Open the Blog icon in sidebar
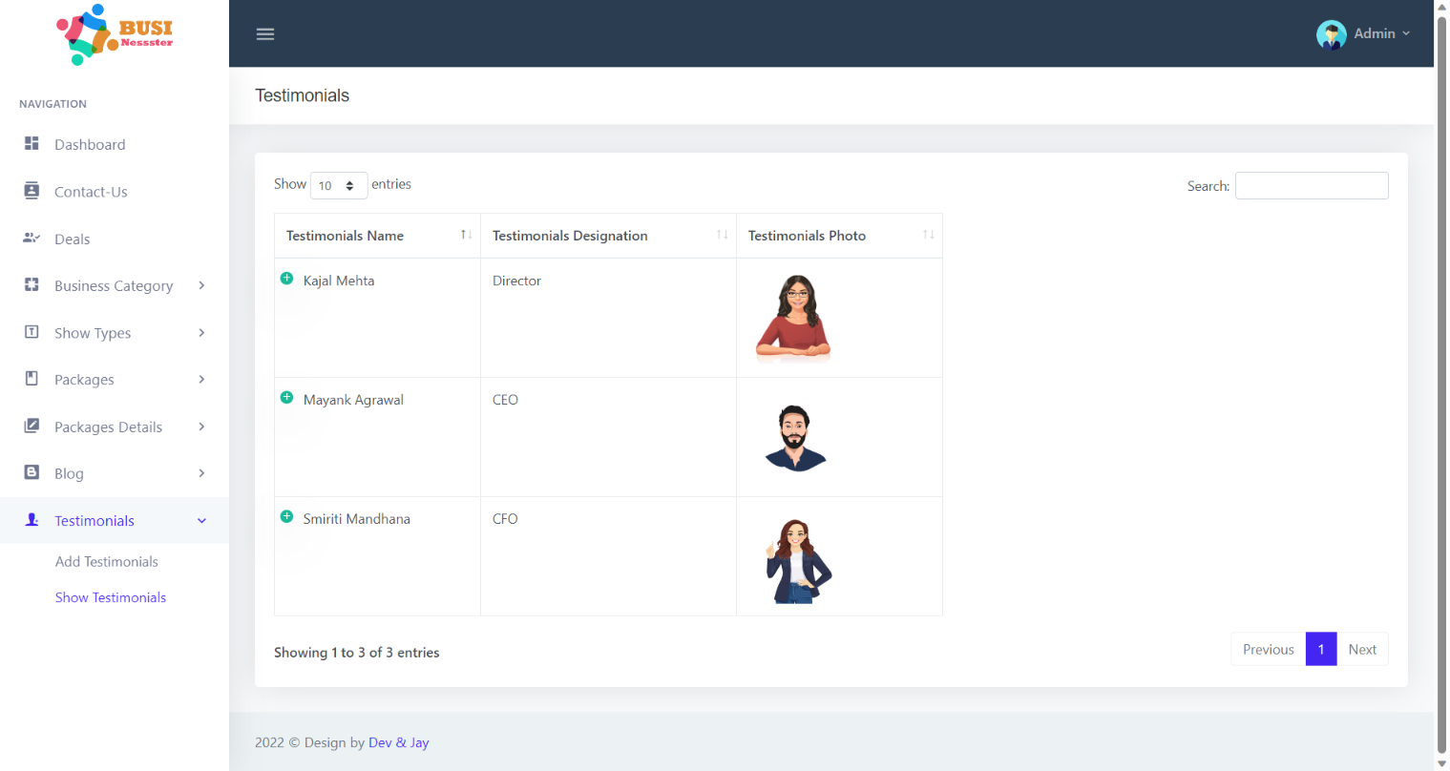1450x771 pixels. click(x=31, y=473)
